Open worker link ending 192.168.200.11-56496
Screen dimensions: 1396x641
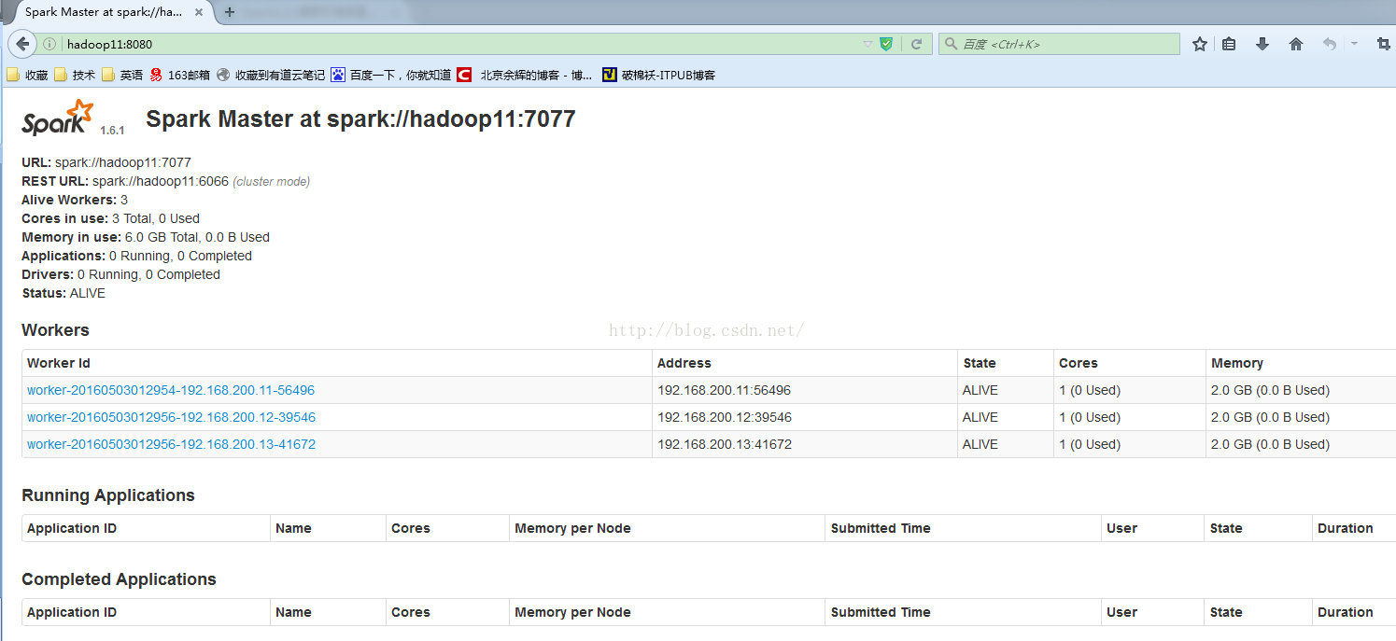tap(171, 390)
